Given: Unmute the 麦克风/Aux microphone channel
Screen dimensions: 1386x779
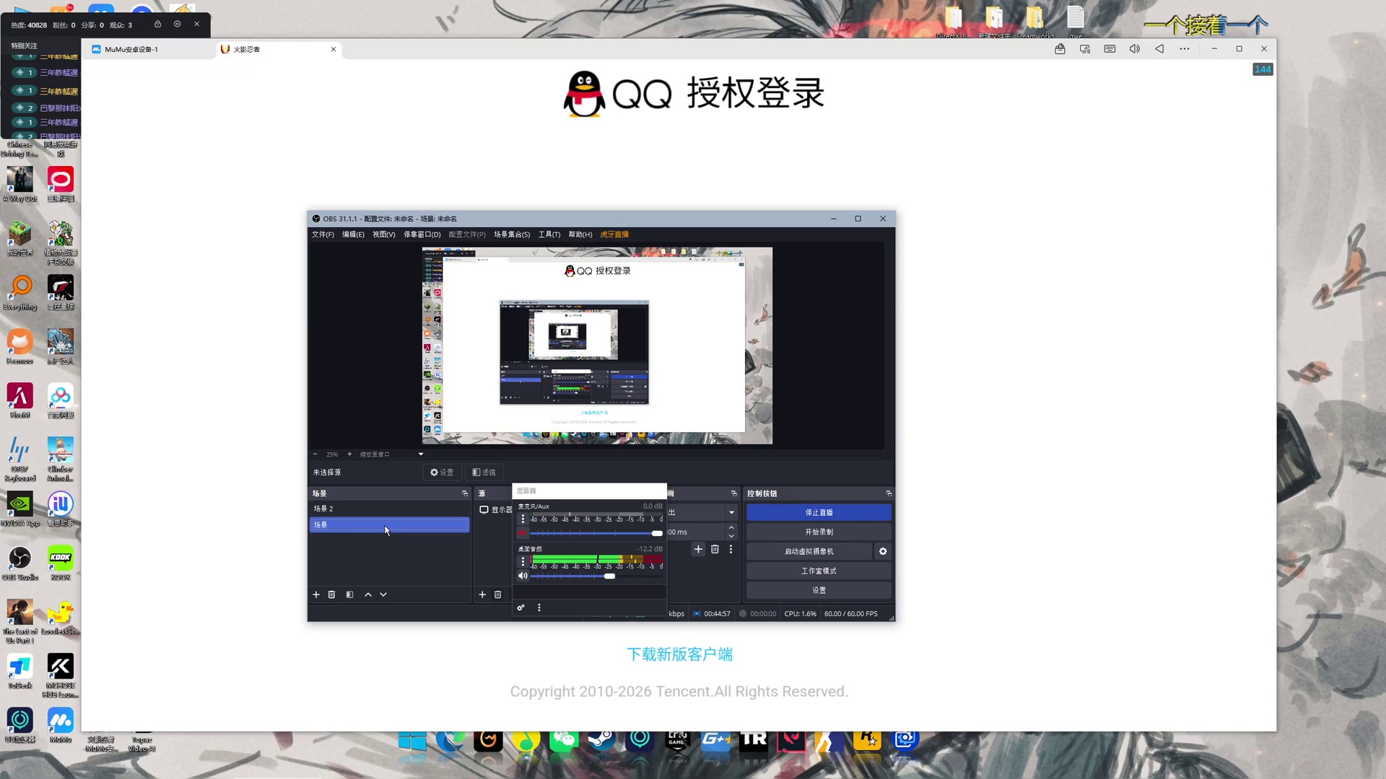Looking at the screenshot, I should coord(523,533).
